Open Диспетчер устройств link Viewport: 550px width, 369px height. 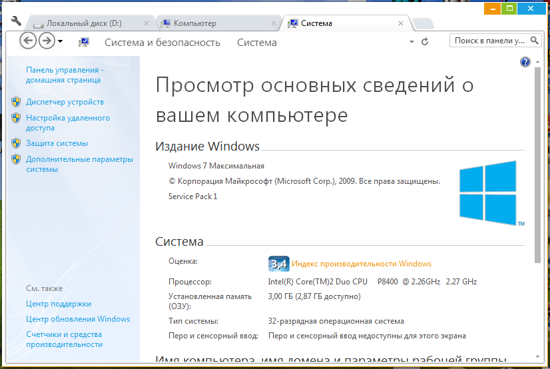pos(65,102)
